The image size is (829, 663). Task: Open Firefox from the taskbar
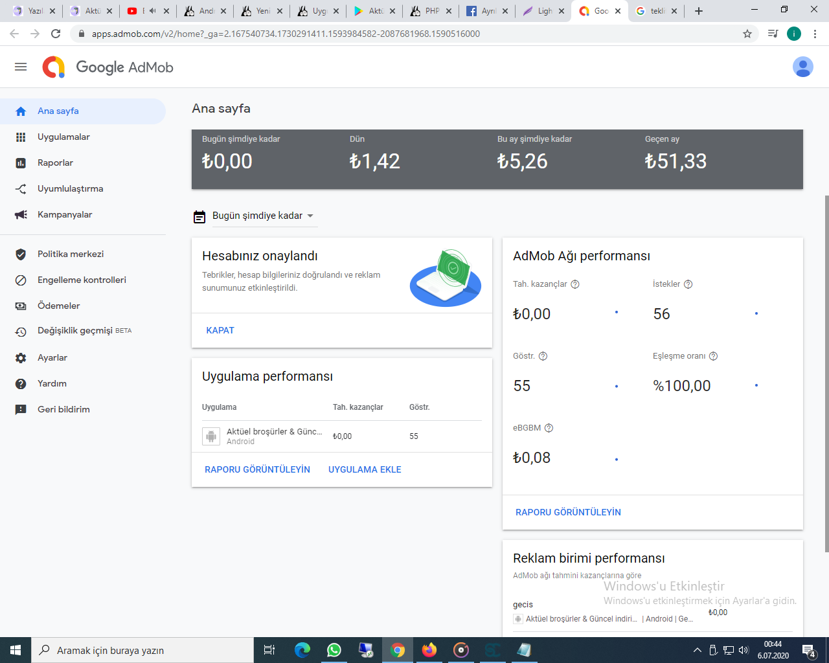[429, 650]
